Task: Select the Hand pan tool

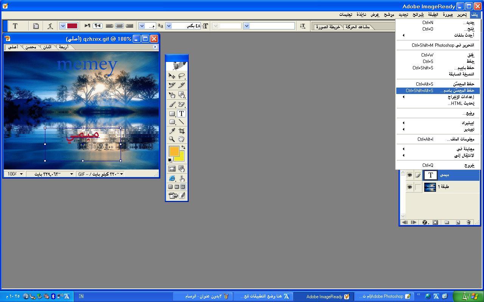Action: coord(181,139)
